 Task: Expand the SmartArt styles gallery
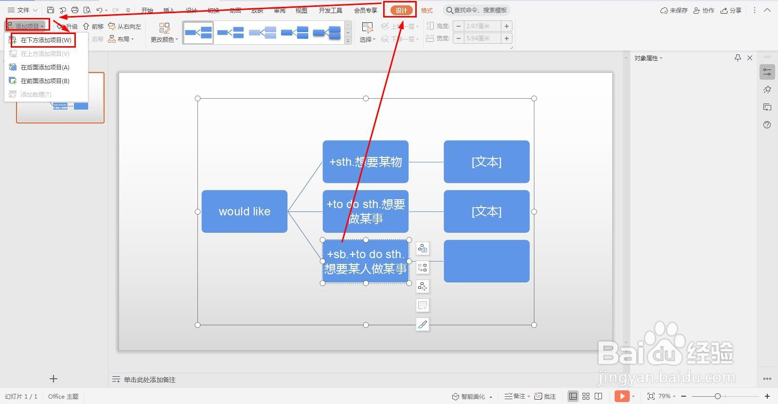(x=348, y=41)
